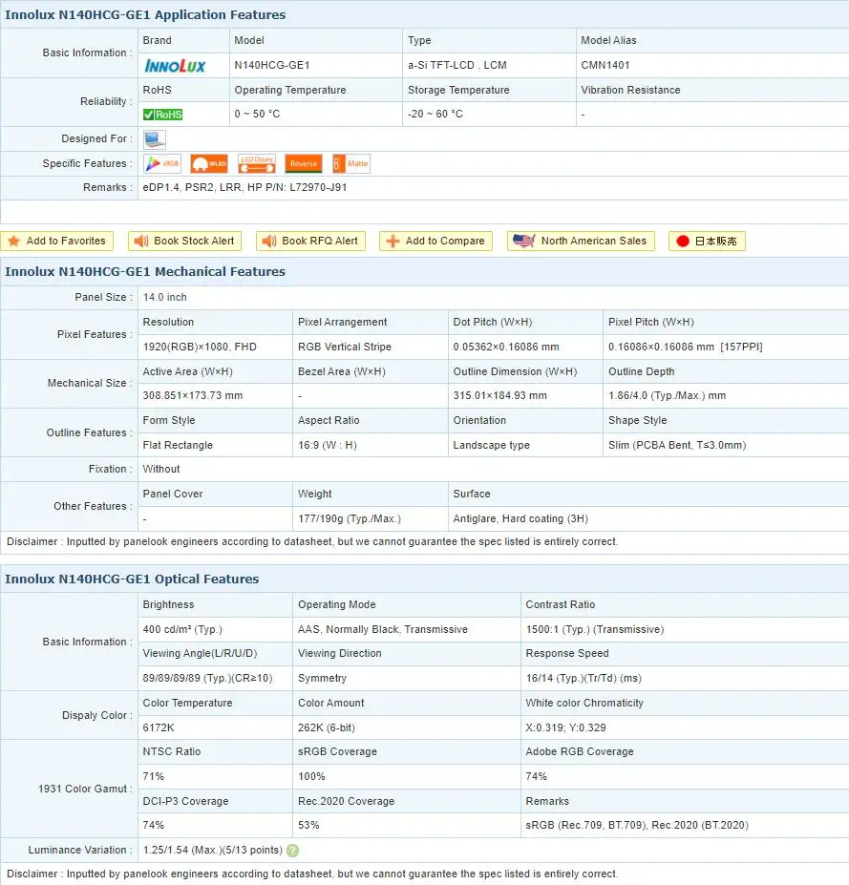Click the Book RFQ Alert button
Viewport: 849px width, 885px height.
coord(310,241)
